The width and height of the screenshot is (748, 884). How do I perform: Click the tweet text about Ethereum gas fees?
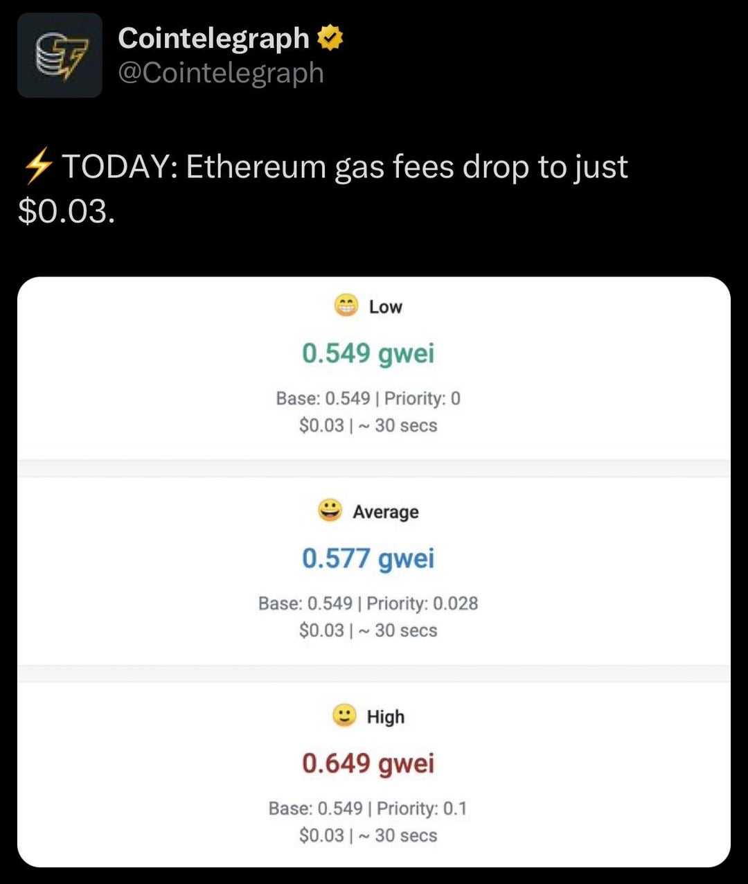(x=324, y=188)
